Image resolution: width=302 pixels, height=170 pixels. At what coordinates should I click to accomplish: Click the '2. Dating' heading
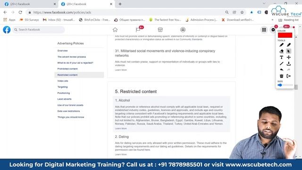[x=122, y=136]
